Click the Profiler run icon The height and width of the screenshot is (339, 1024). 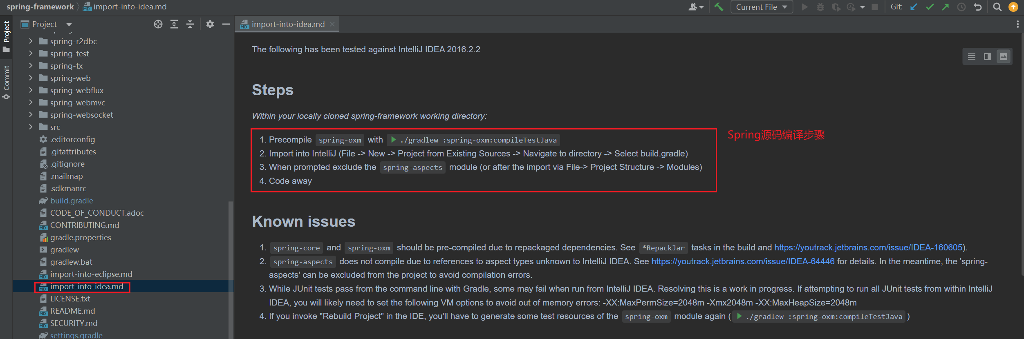pyautogui.click(x=851, y=7)
